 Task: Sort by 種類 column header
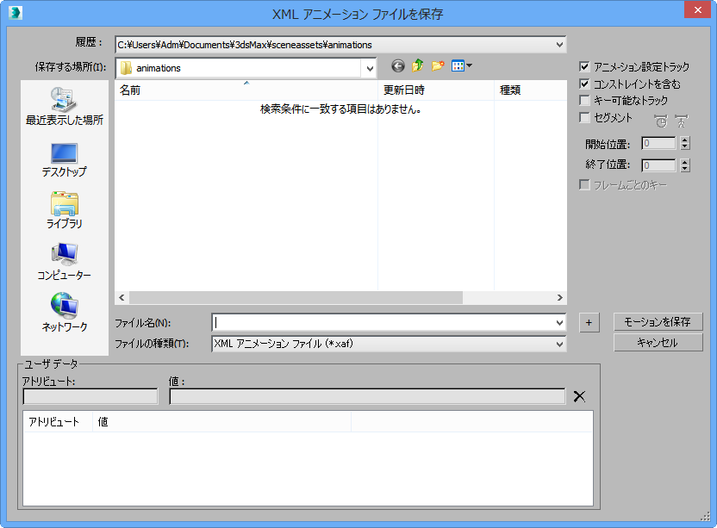coord(531,90)
